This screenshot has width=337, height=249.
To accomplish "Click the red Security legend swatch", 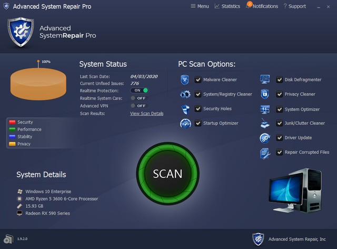I will (x=13, y=122).
